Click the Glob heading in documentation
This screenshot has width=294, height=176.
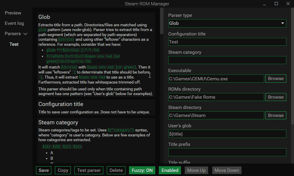tap(44, 17)
